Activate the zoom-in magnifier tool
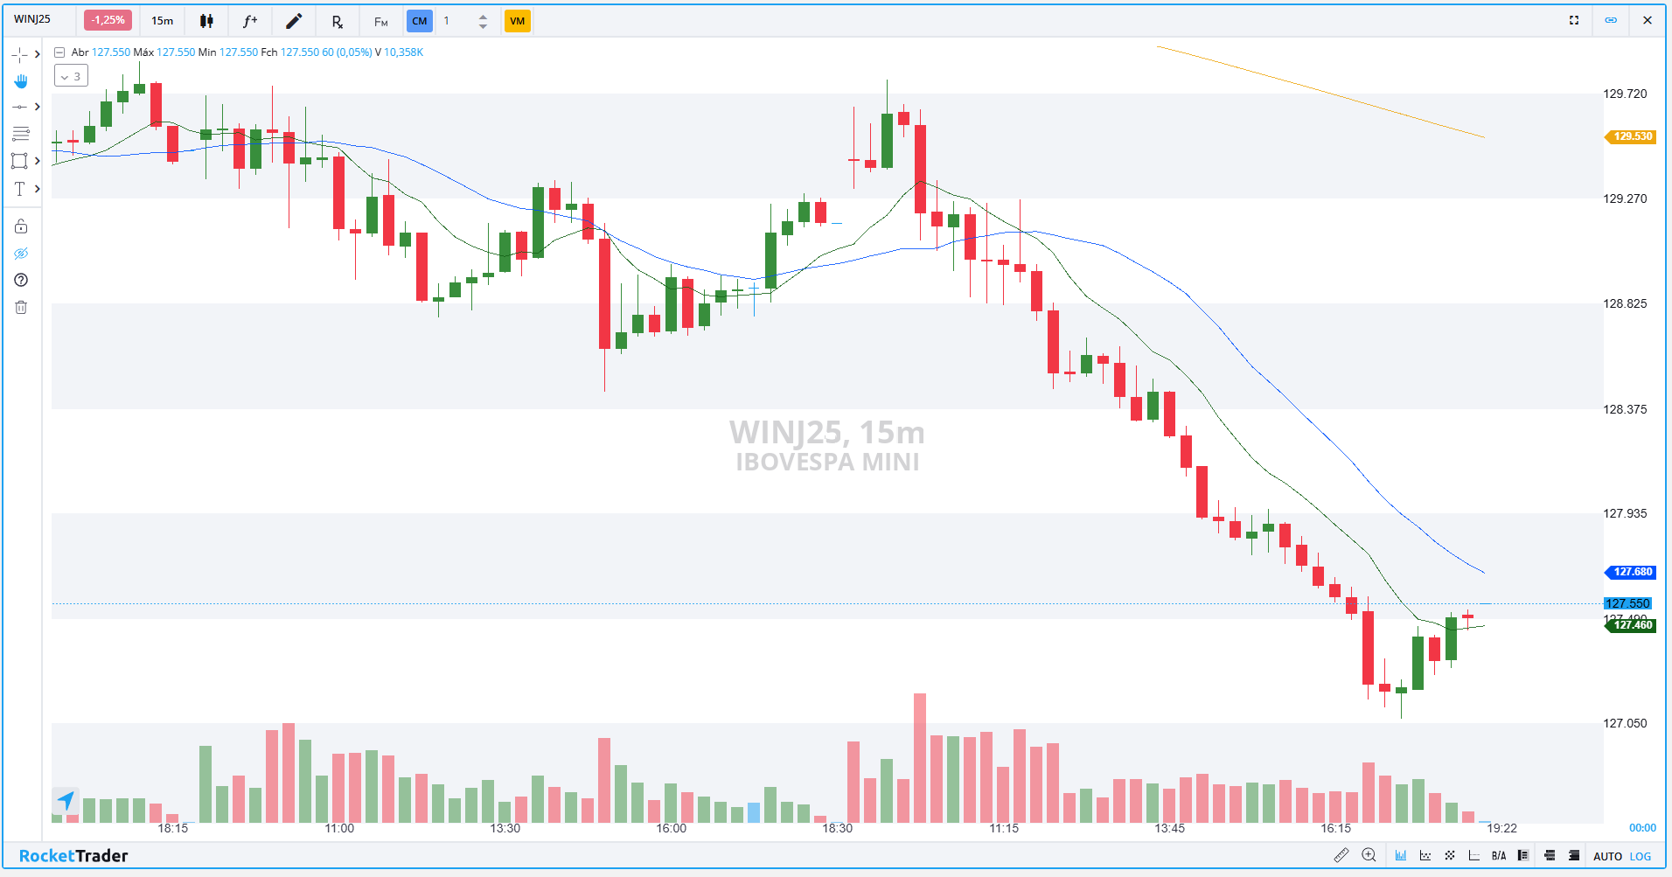 click(1369, 856)
